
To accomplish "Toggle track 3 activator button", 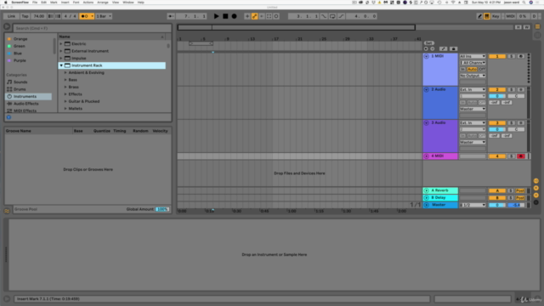I will point(496,122).
